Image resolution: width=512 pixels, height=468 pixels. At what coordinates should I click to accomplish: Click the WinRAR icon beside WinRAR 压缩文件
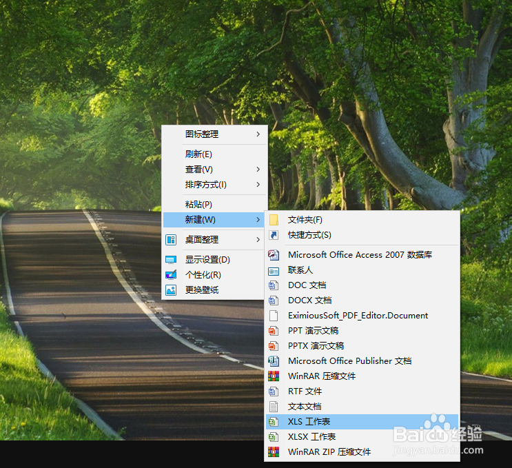tap(274, 376)
